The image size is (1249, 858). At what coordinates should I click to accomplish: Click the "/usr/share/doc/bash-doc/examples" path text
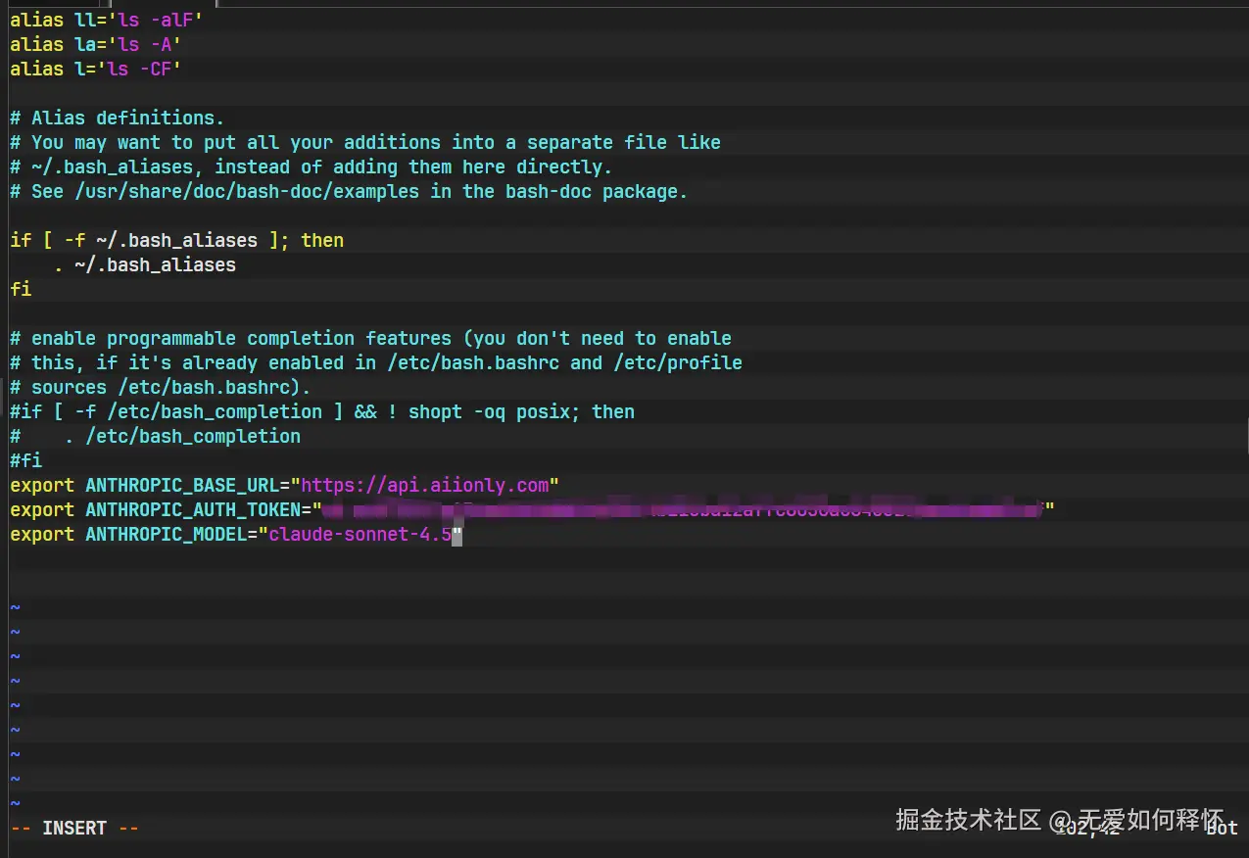[x=247, y=191]
